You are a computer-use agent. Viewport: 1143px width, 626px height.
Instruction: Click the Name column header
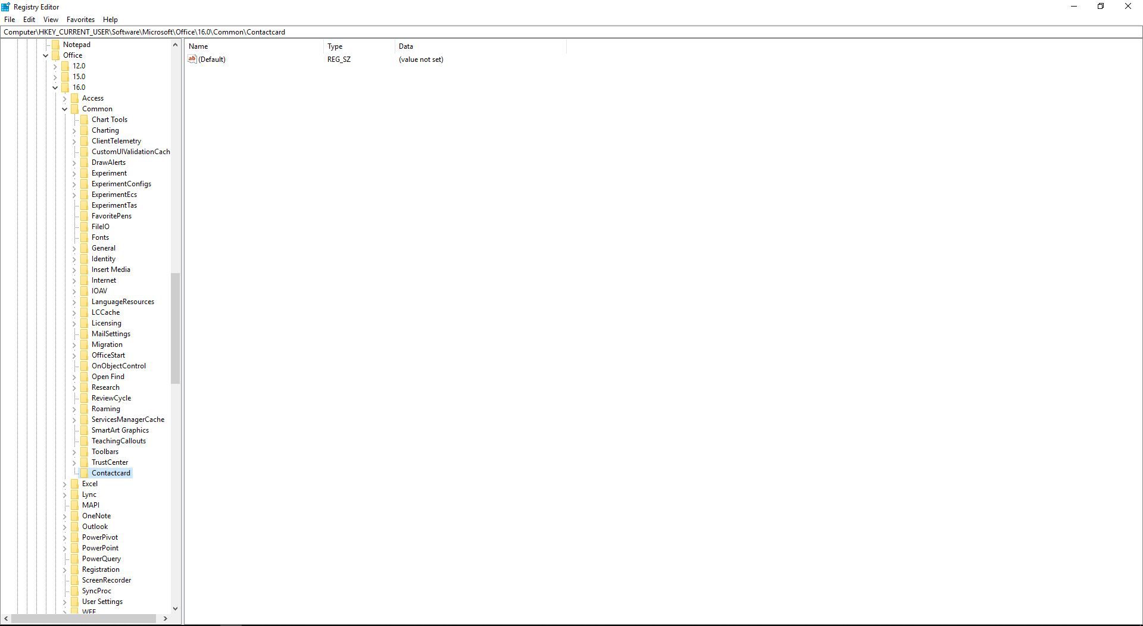coord(254,46)
